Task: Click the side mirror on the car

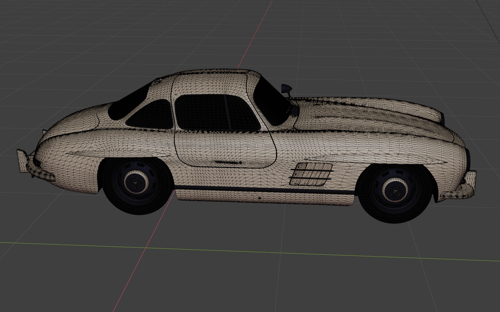Action: point(286,89)
